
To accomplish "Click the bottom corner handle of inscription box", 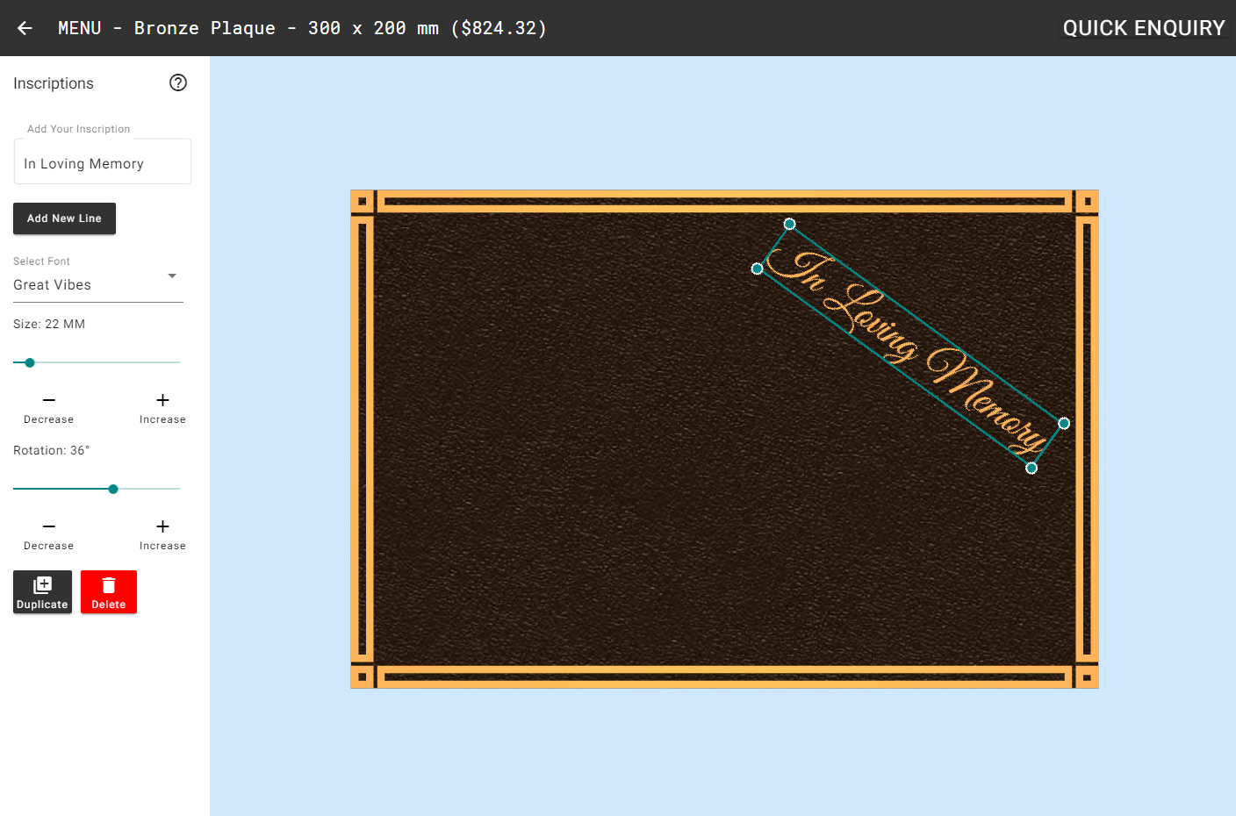I will [x=1031, y=469].
